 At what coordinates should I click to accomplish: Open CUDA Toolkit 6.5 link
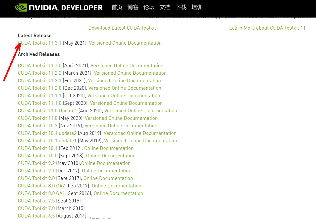click(x=36, y=216)
